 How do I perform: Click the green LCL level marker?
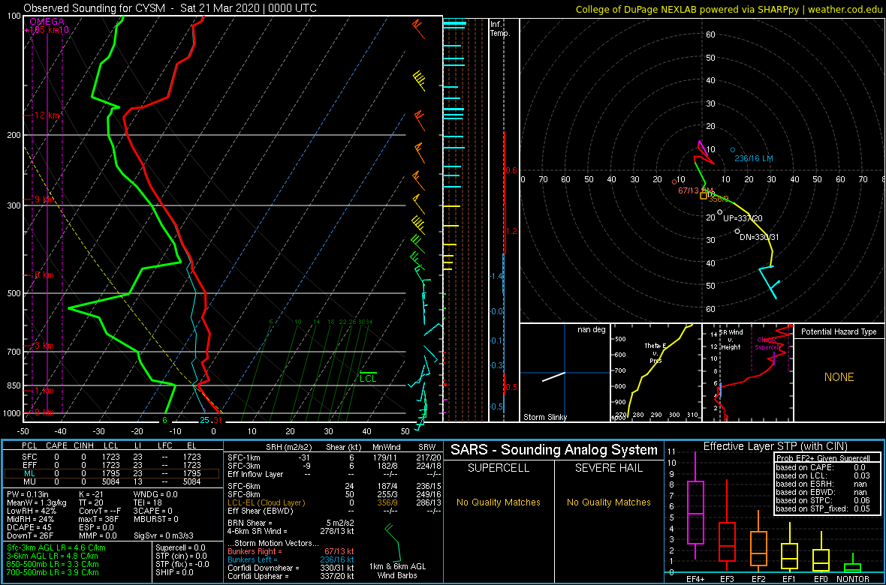tap(369, 378)
